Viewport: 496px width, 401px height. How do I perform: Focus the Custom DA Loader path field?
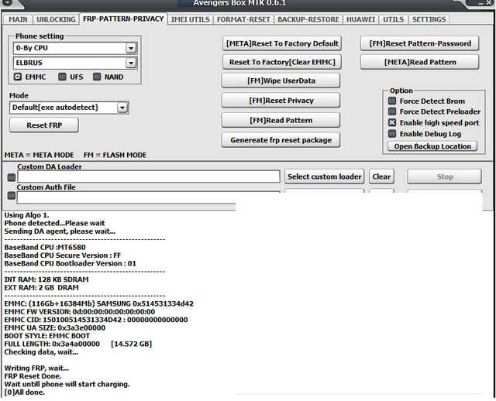149,177
